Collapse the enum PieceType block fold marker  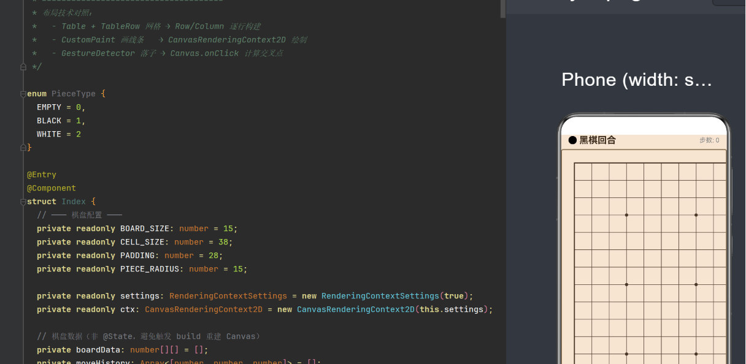coord(23,94)
